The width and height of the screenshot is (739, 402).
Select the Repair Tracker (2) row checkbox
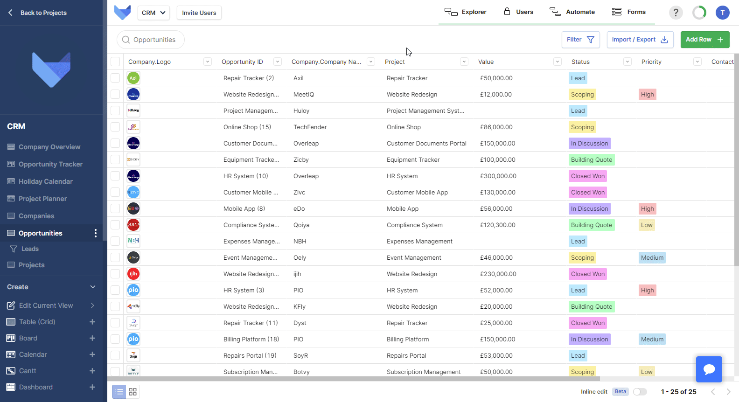pos(115,78)
